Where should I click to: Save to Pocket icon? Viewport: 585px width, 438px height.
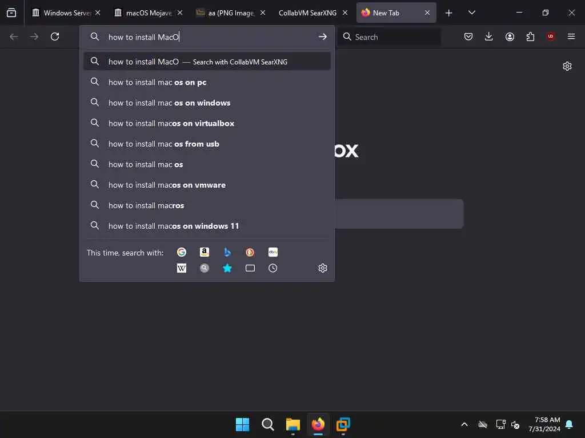tap(468, 36)
